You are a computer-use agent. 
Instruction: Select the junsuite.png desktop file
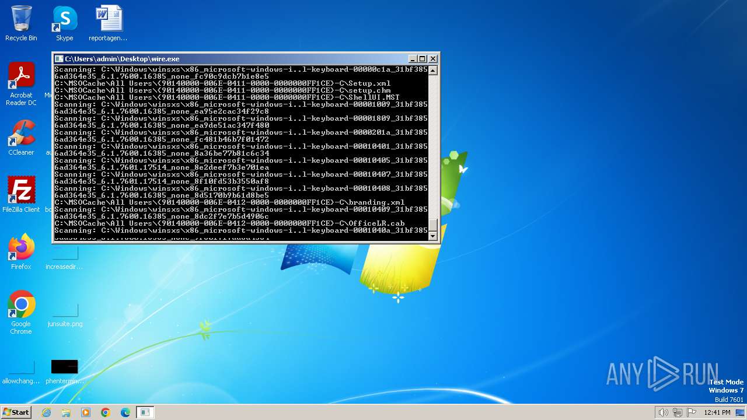click(x=65, y=315)
